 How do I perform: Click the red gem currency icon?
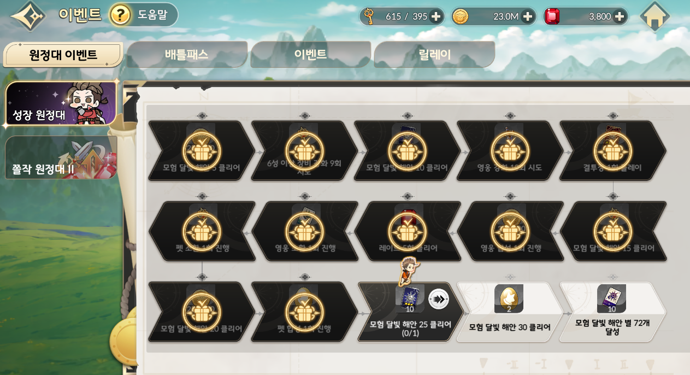pyautogui.click(x=552, y=16)
